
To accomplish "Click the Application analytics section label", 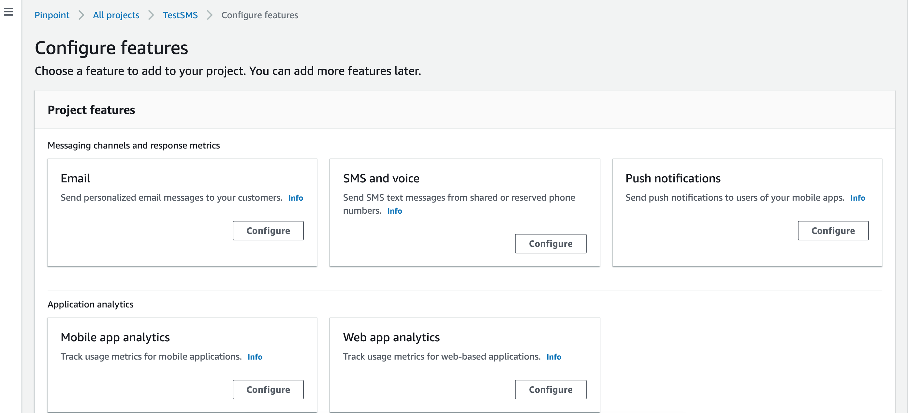I will 90,304.
